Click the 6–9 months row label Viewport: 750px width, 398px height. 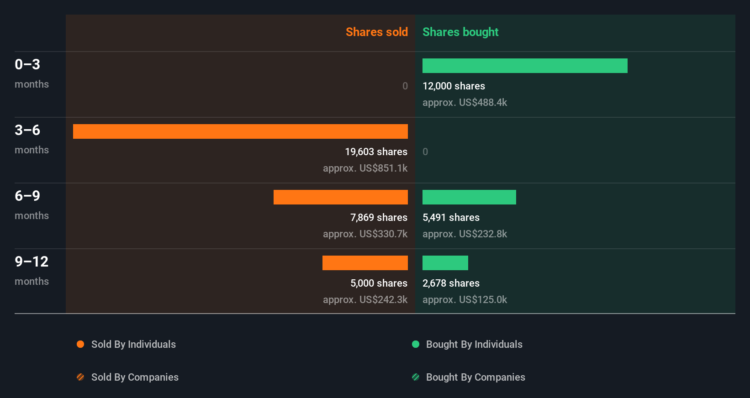tap(32, 205)
